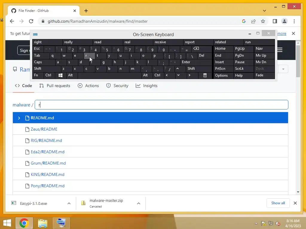
Task: Open the Actions tab
Action: (88, 86)
